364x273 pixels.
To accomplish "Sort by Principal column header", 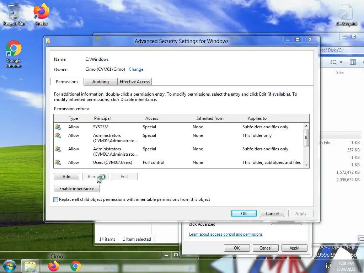I will pyautogui.click(x=102, y=118).
